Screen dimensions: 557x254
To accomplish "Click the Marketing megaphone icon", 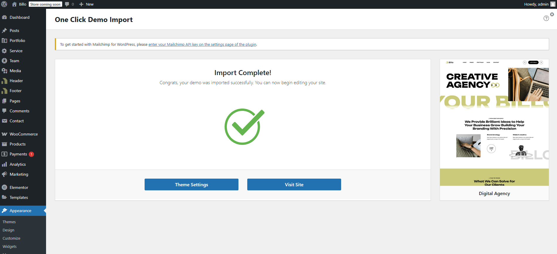I will 4,174.
